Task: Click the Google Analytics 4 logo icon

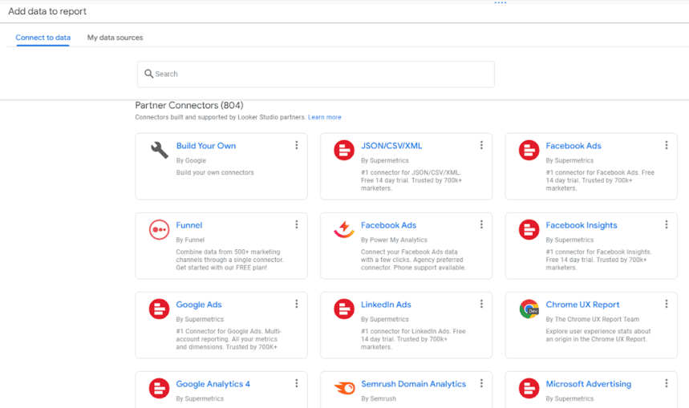Action: (x=159, y=389)
